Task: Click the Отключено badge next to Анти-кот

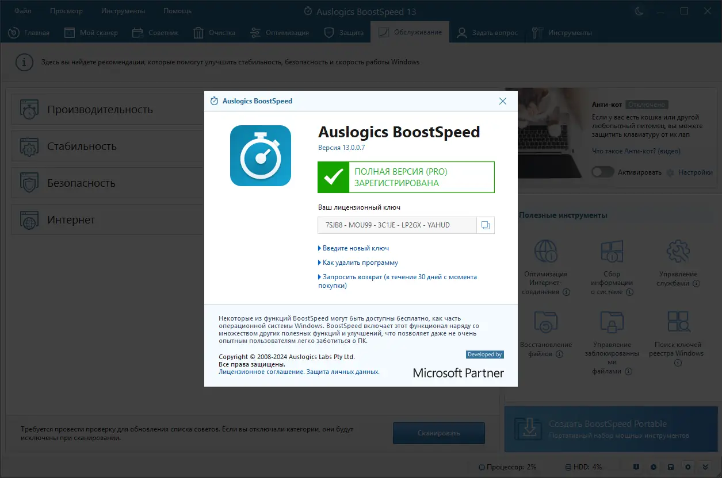Action: click(647, 105)
